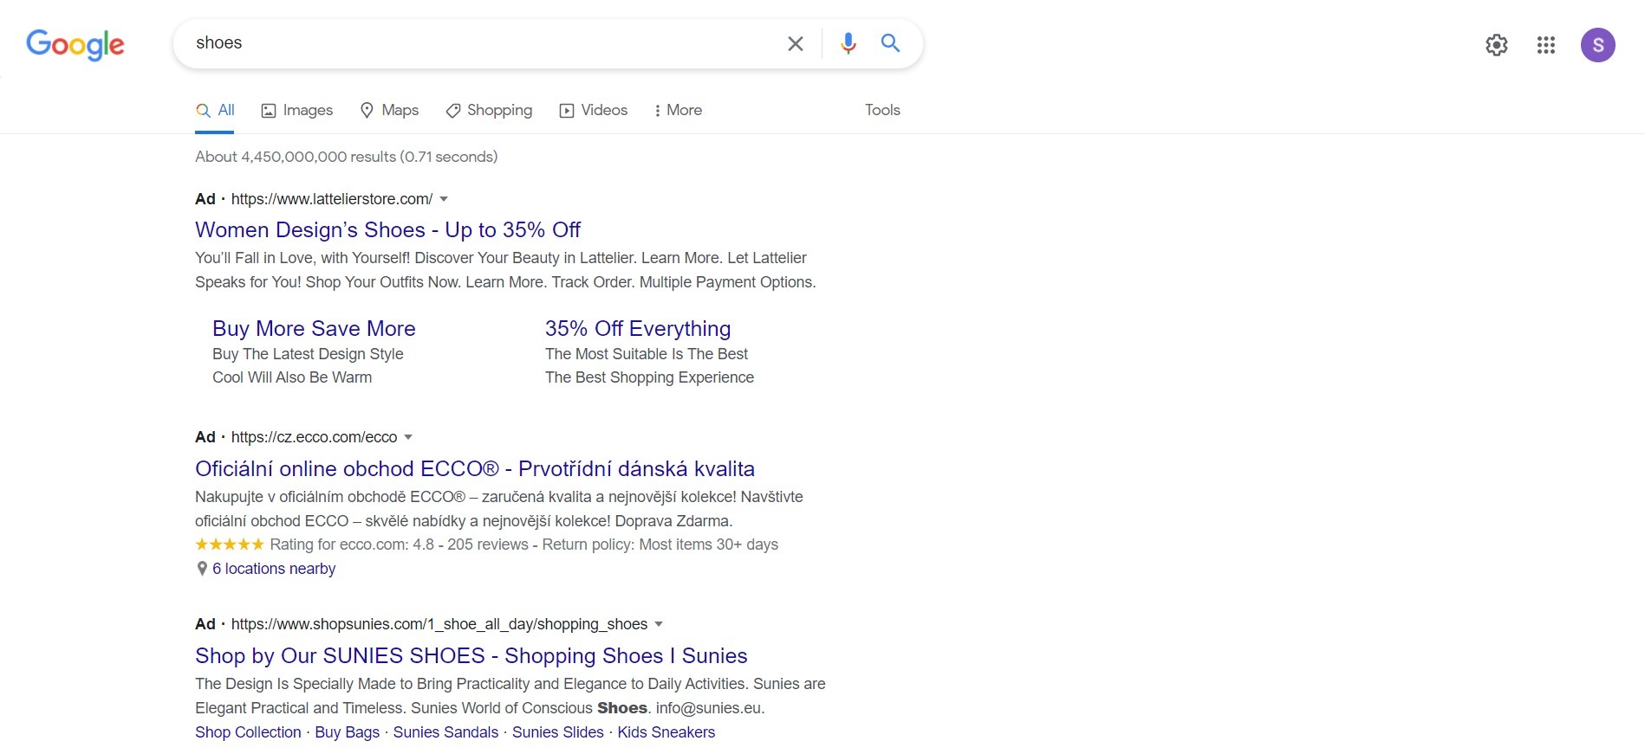
Task: Open 35% Off Everything sitelink
Action: click(x=638, y=329)
